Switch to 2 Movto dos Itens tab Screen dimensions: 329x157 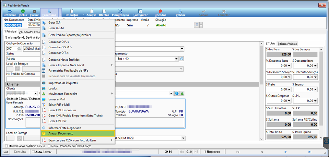click(x=29, y=32)
